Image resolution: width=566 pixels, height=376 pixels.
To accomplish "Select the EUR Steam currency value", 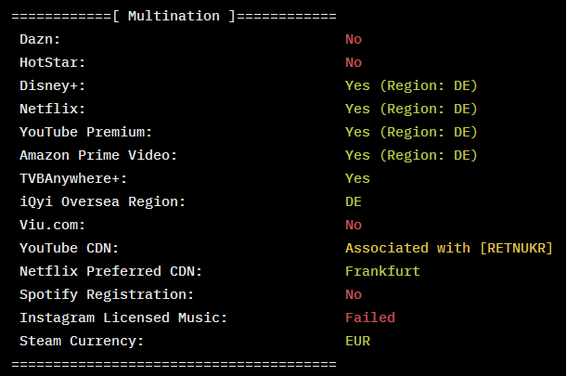I will click(x=358, y=341).
